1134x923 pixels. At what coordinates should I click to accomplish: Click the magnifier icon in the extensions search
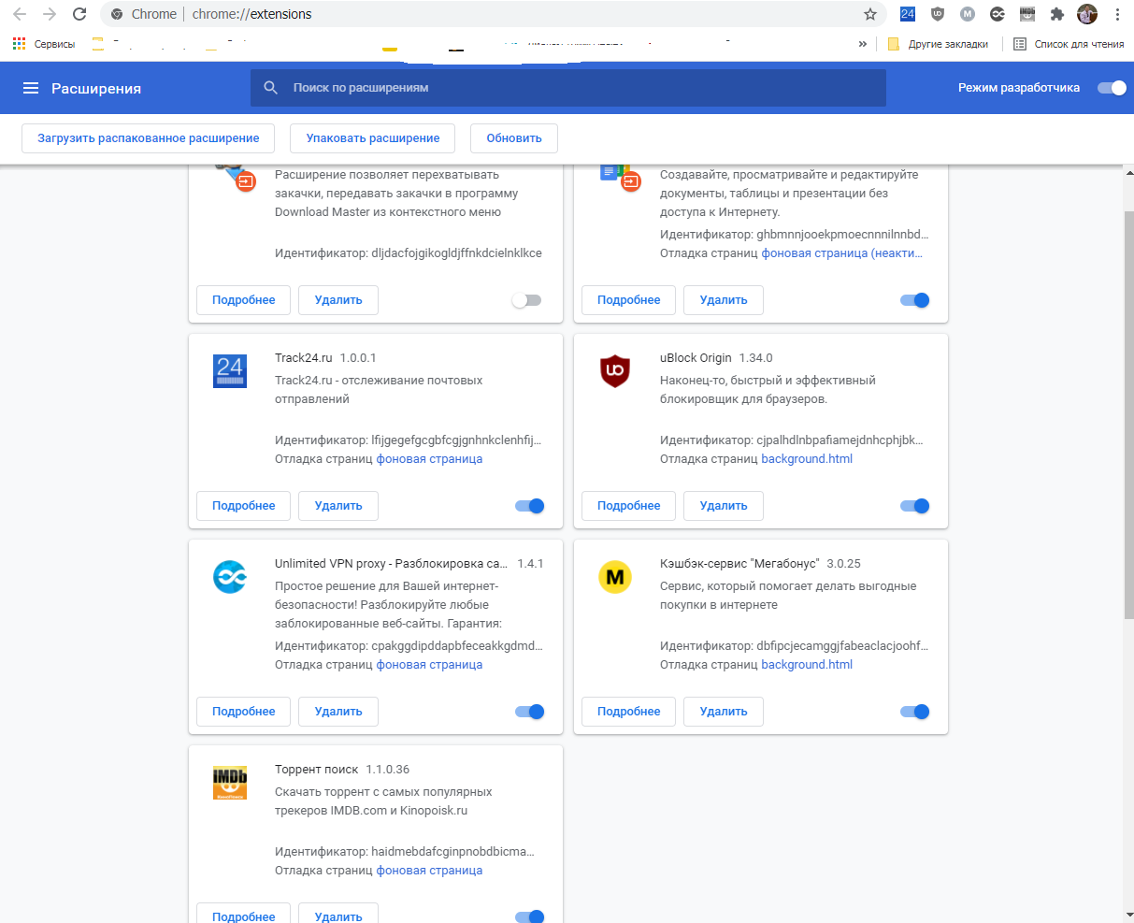(x=271, y=88)
